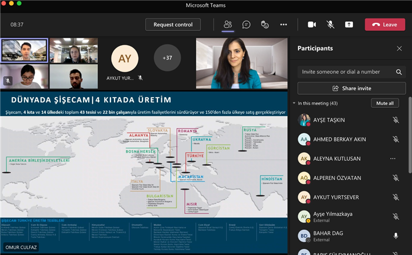Click the Ayşe Yılmazkaya participant name
The image size is (412, 255).
tap(332, 214)
